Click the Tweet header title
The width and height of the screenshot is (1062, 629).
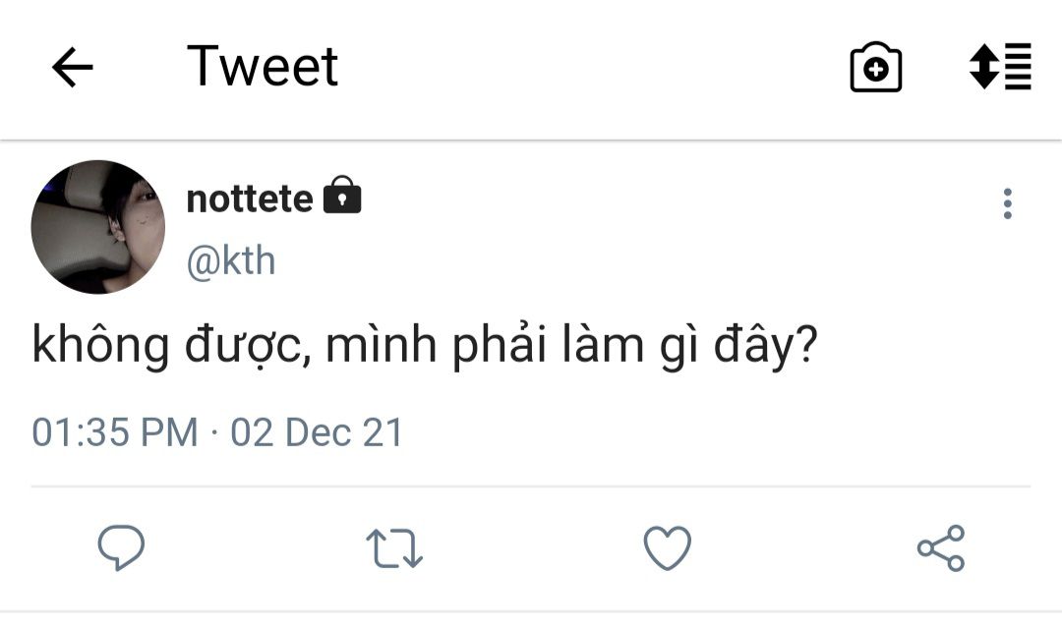(263, 67)
